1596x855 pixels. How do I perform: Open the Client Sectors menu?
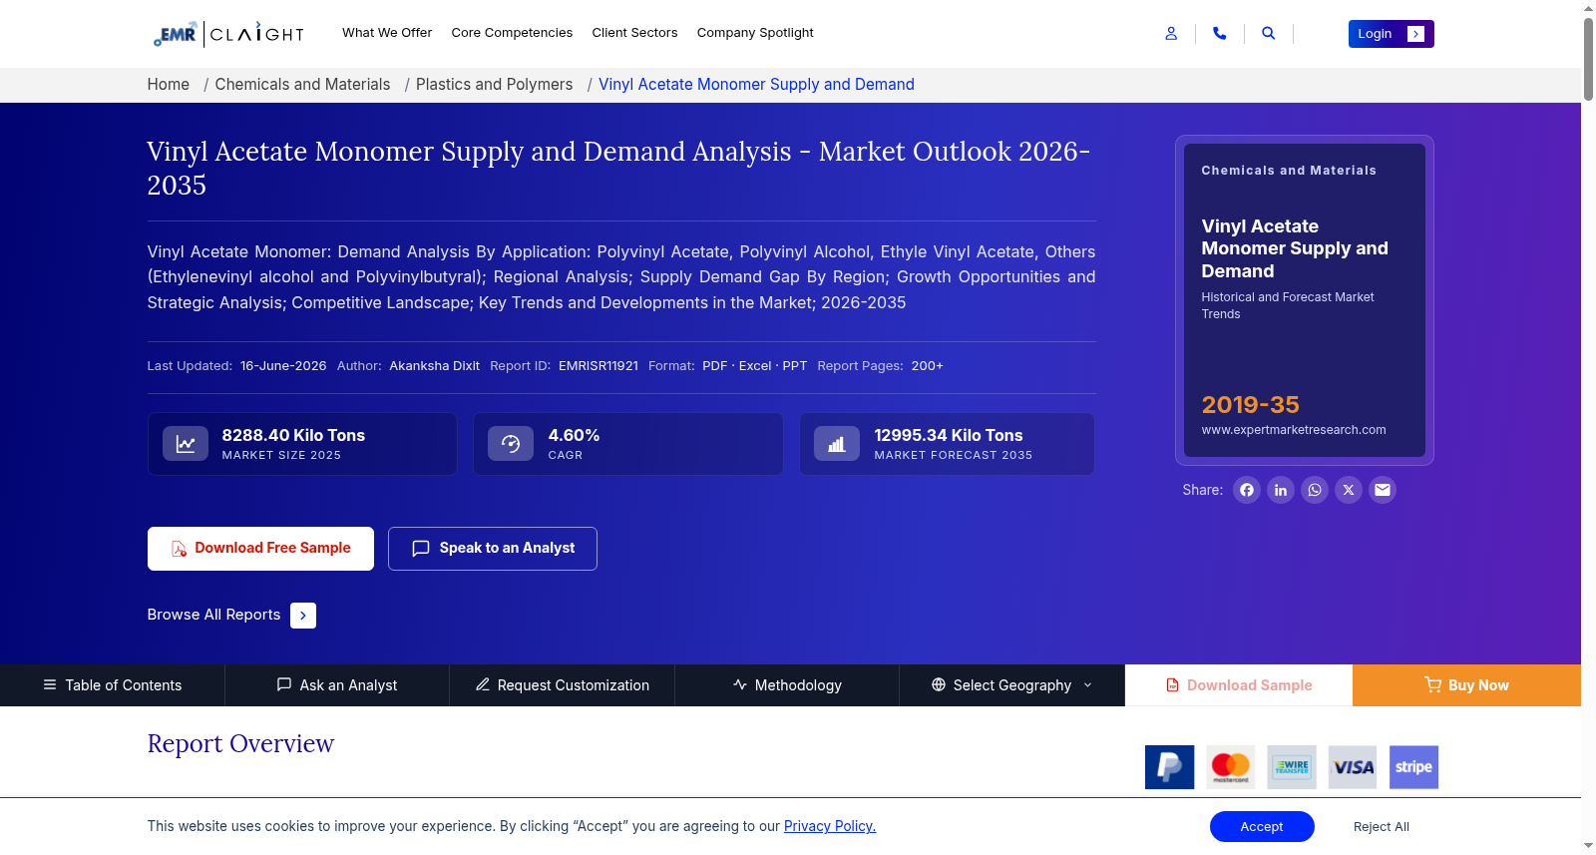click(x=634, y=33)
